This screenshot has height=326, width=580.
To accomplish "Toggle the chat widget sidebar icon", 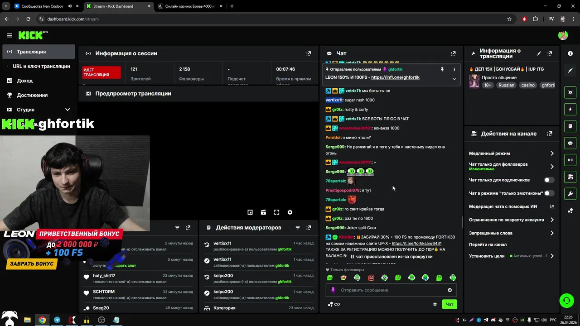I will click(570, 143).
